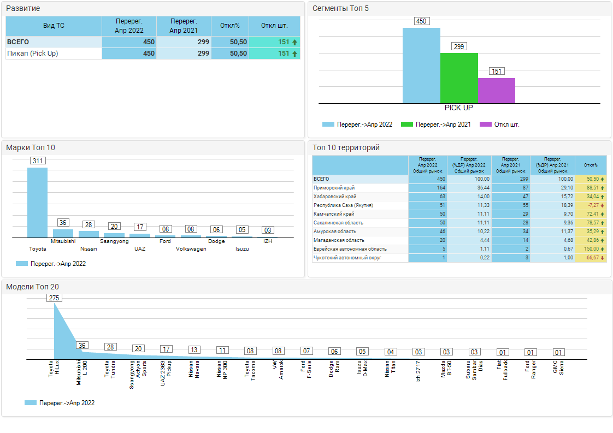Sort by the Вид ТС column header
The image size is (613, 433).
point(54,26)
